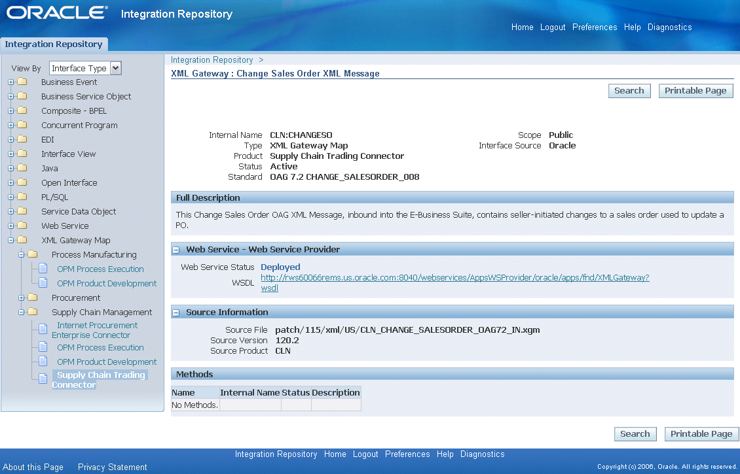This screenshot has width=740, height=474.
Task: Click document icon beside Supply Chain Trading Connector
Action: click(x=43, y=379)
